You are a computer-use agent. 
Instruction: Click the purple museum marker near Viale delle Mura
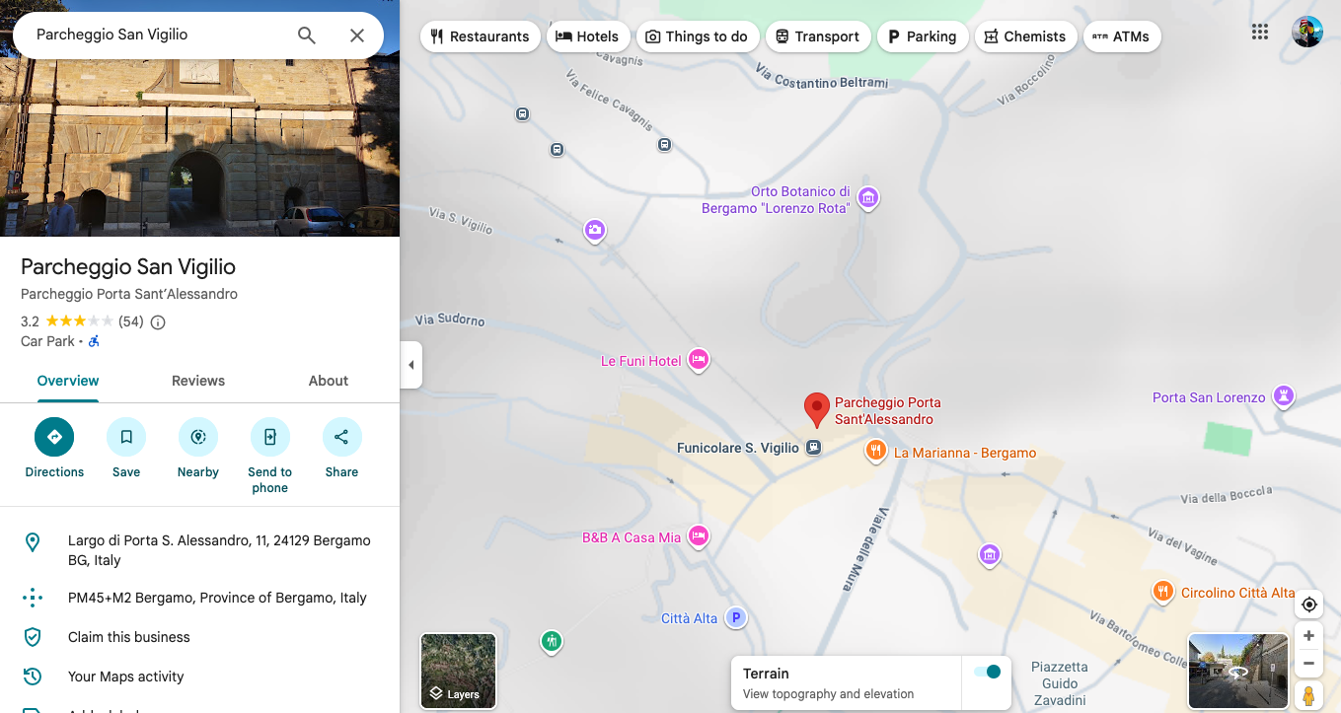pyautogui.click(x=990, y=555)
